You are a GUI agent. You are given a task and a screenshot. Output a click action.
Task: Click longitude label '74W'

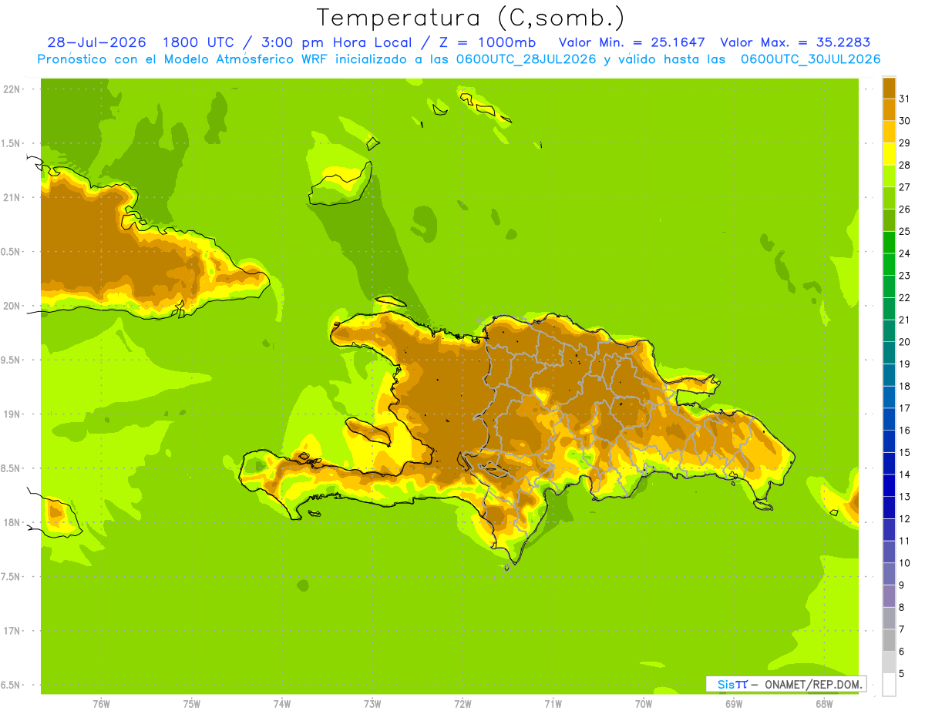pos(281,704)
